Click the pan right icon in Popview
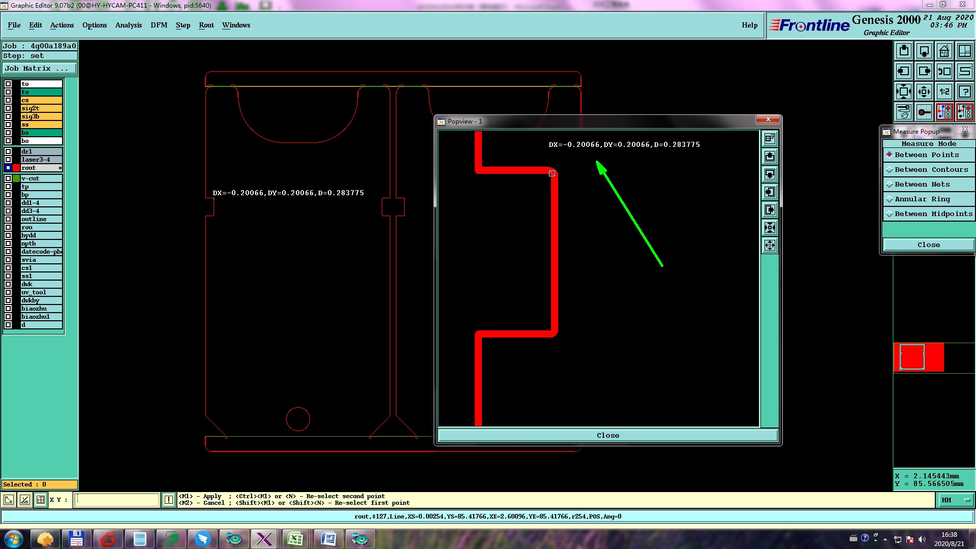Screen dimensions: 976x549 point(770,210)
